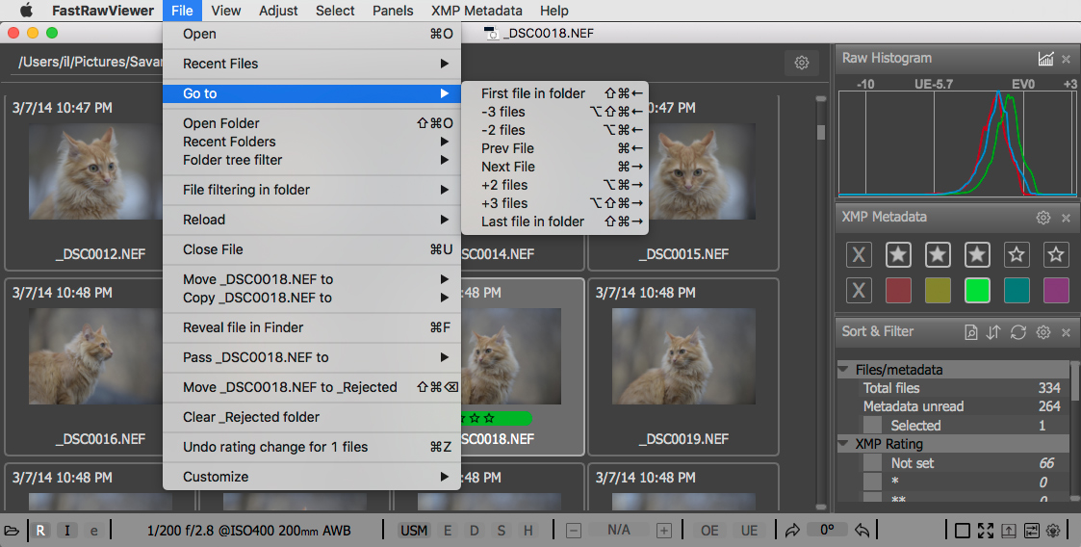
Task: Toggle USM sharpening button
Action: [x=414, y=531]
